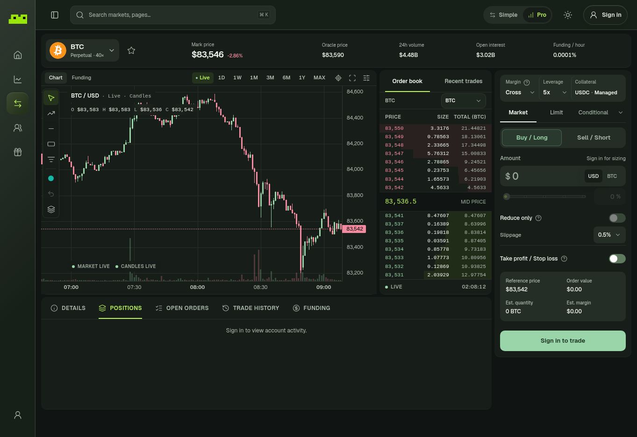Undo the last chart drawing
The width and height of the screenshot is (637, 437).
pyautogui.click(x=51, y=194)
